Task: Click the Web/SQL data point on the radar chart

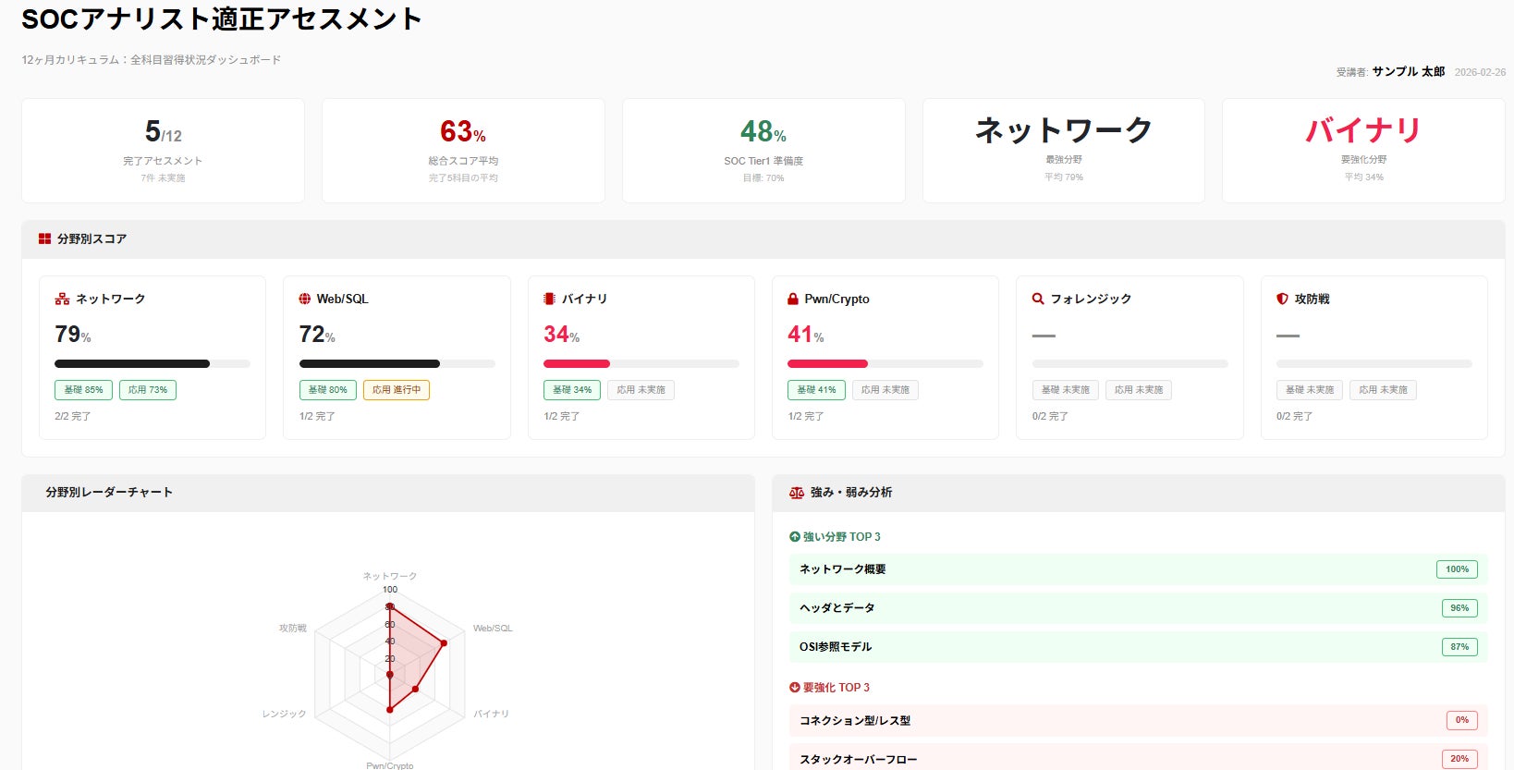Action: [444, 643]
